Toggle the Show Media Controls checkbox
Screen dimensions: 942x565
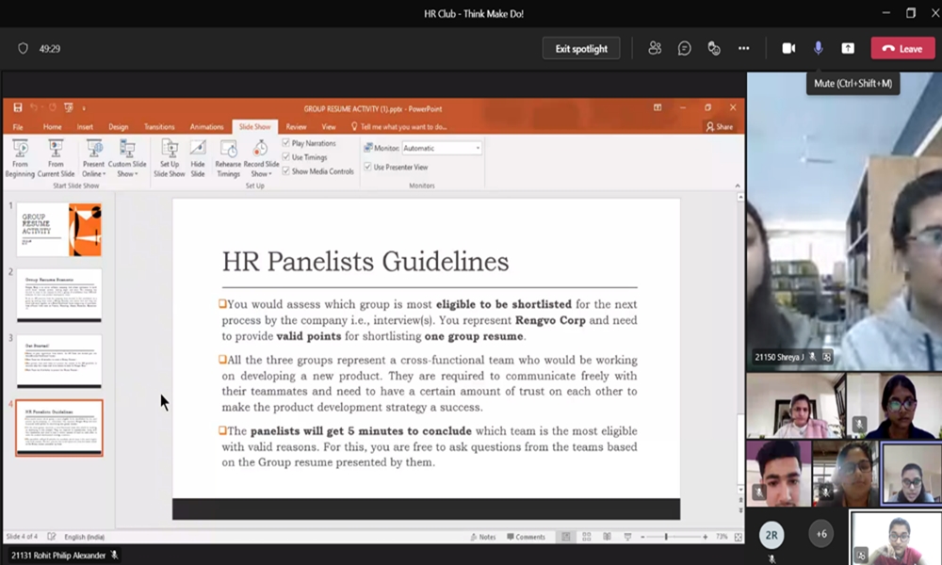coord(286,171)
